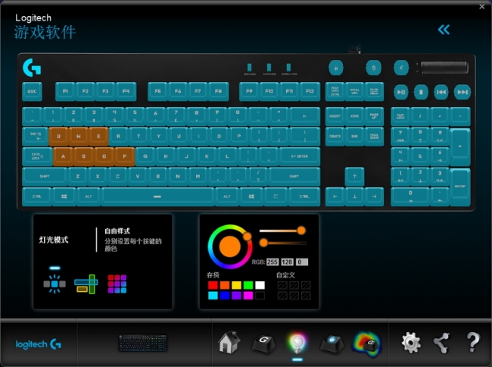Collapse panel with double chevron arrow
The height and width of the screenshot is (367, 492).
444,30
